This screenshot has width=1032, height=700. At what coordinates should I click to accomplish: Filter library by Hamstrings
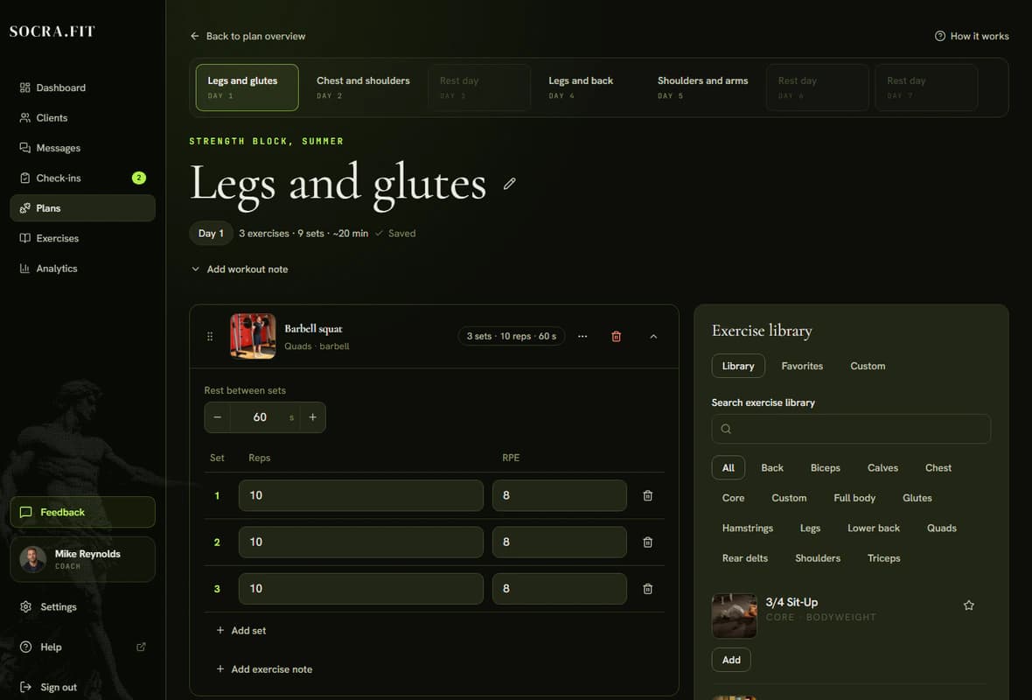tap(747, 528)
